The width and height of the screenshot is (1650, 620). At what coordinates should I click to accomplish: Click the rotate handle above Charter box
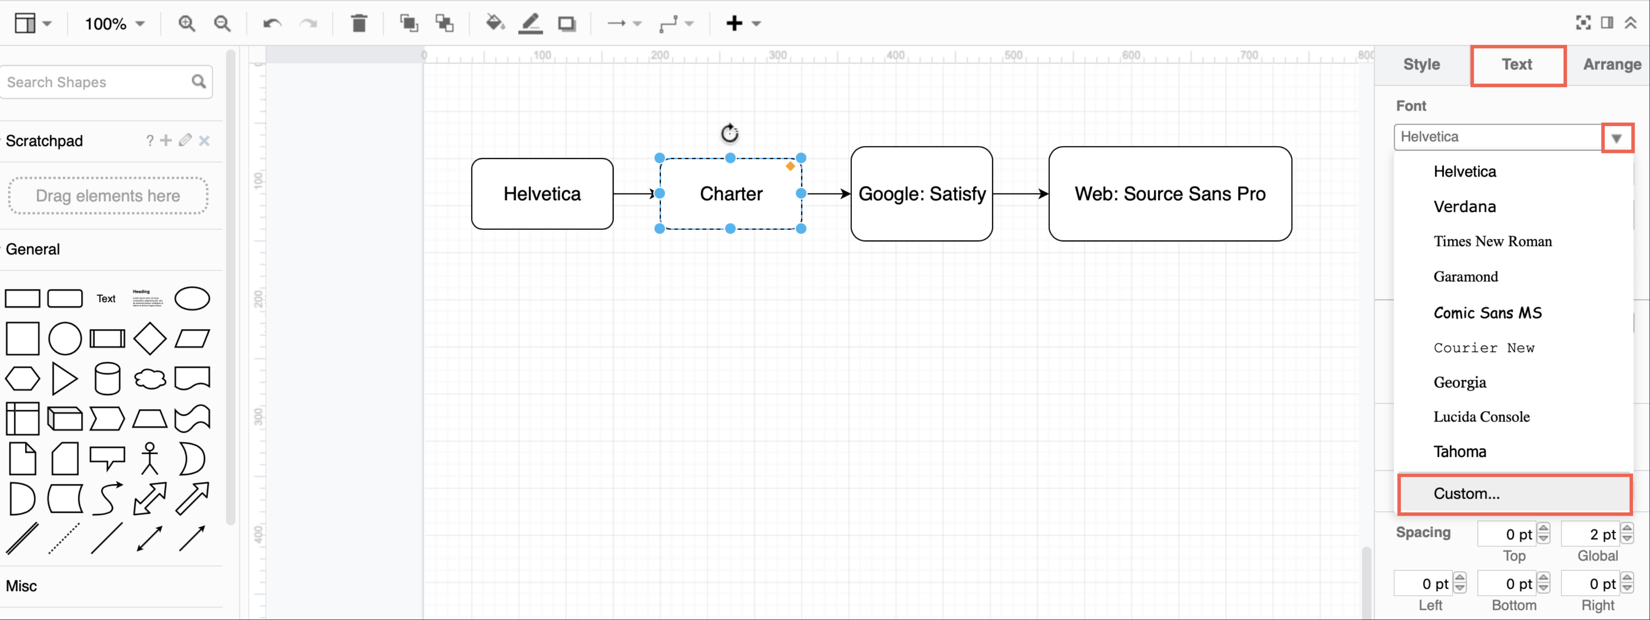730,133
